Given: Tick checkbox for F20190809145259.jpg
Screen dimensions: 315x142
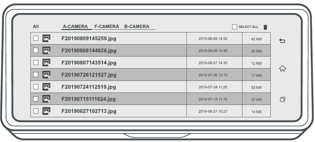Looking at the screenshot, I should tap(36, 38).
